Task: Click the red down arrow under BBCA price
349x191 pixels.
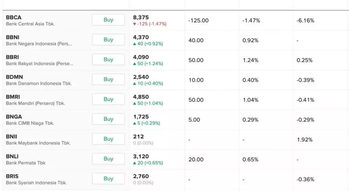Action: [x=135, y=24]
